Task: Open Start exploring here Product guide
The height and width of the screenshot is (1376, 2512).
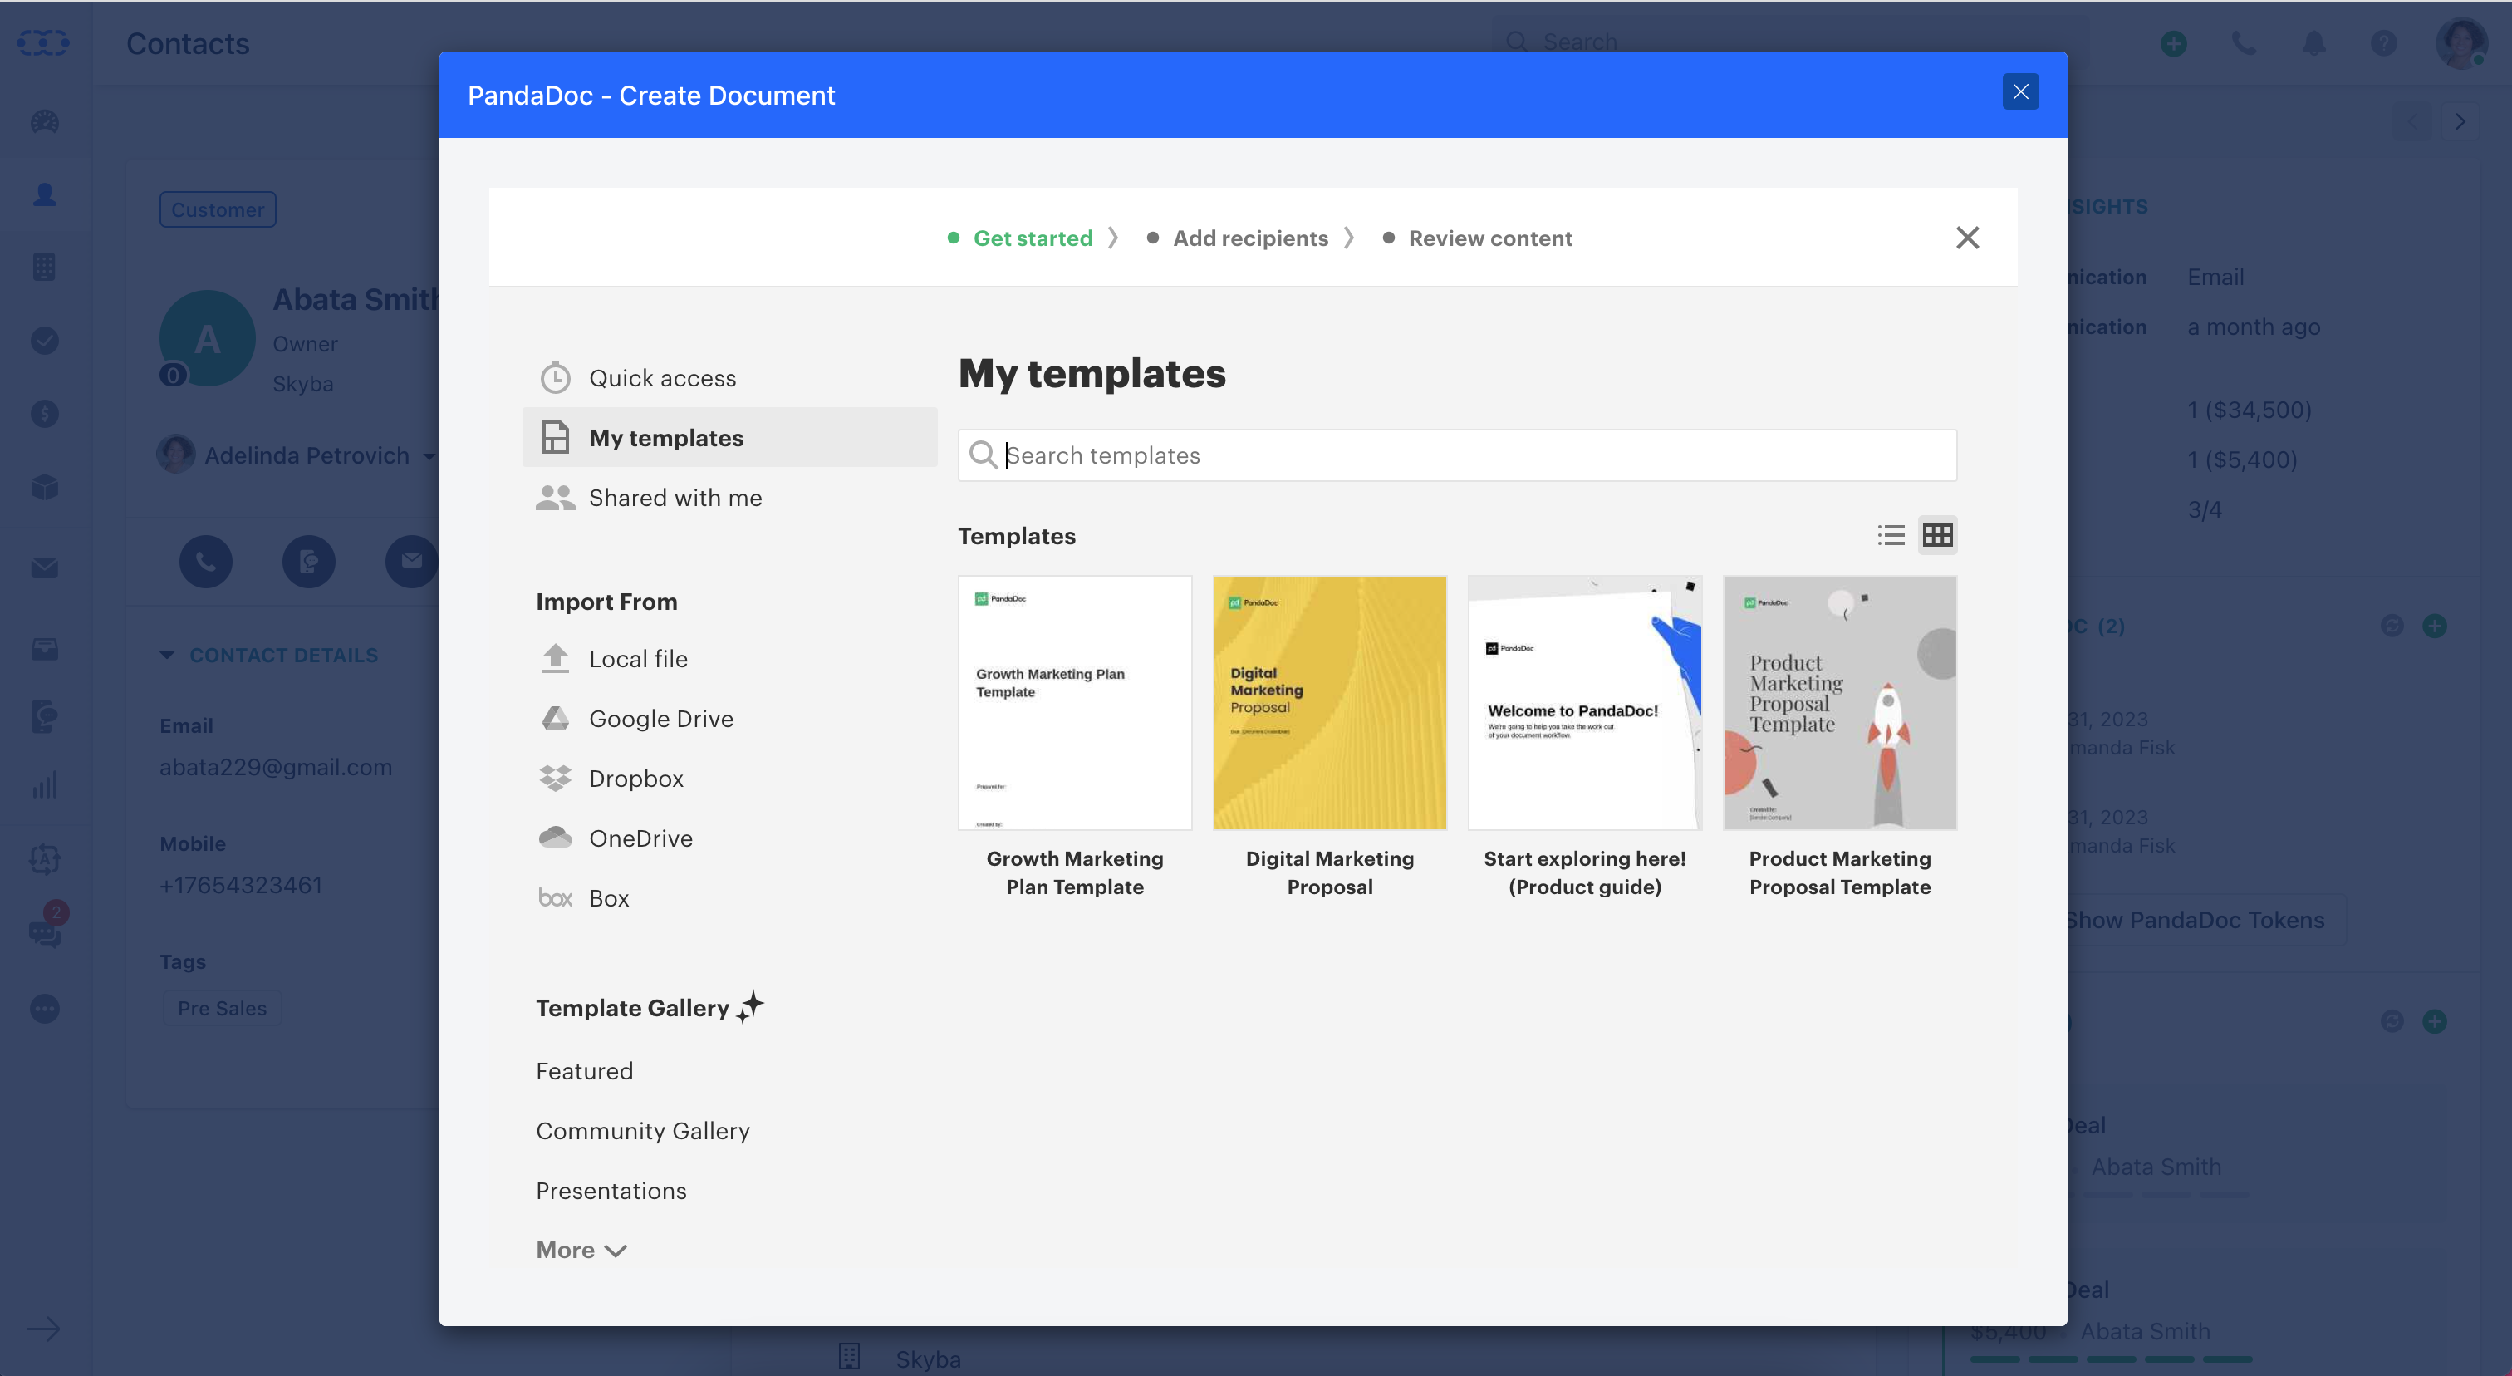Action: (1585, 703)
